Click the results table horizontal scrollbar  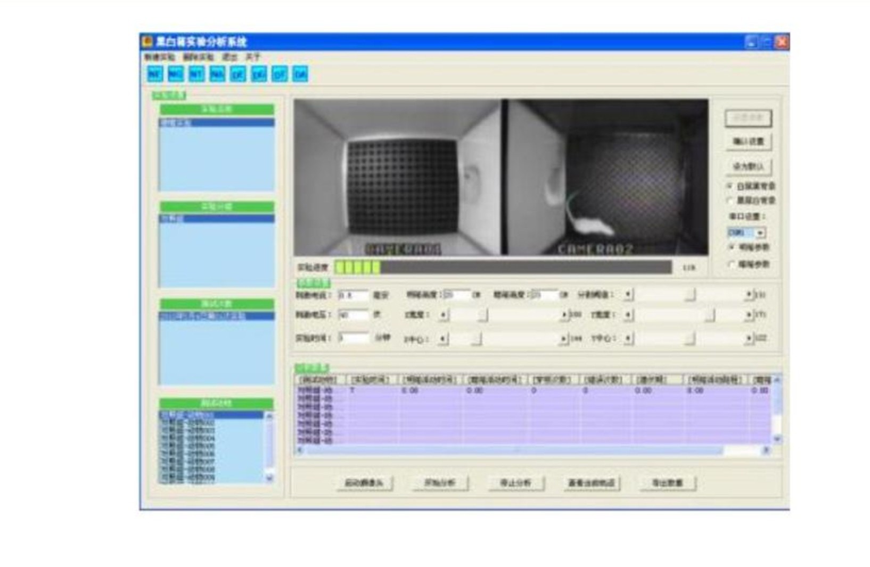532,450
